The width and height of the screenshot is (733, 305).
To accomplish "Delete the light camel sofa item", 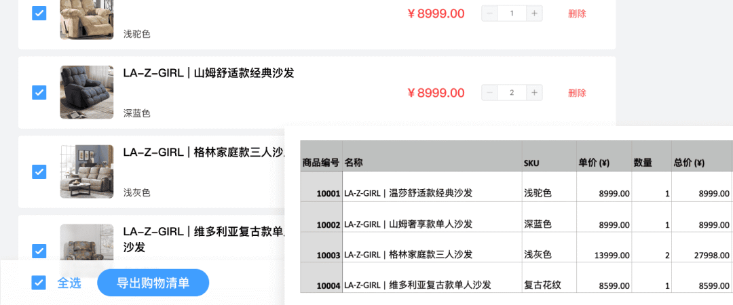I will click(577, 14).
